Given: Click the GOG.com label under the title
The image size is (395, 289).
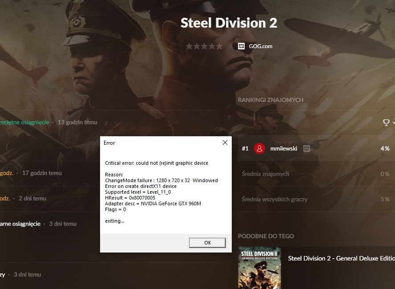Looking at the screenshot, I should [261, 46].
